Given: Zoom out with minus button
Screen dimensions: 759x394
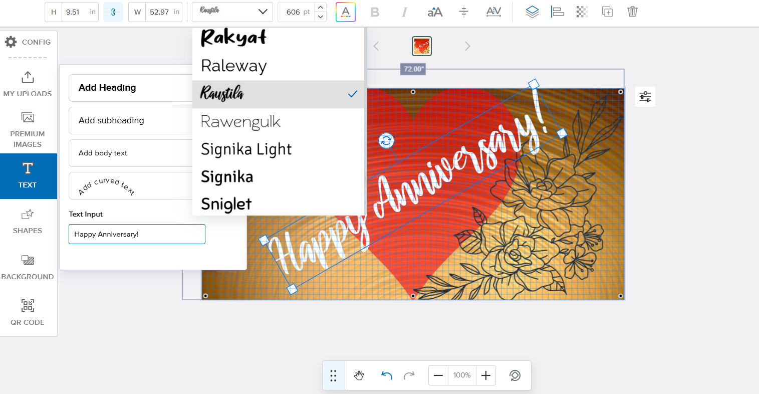Looking at the screenshot, I should (438, 375).
